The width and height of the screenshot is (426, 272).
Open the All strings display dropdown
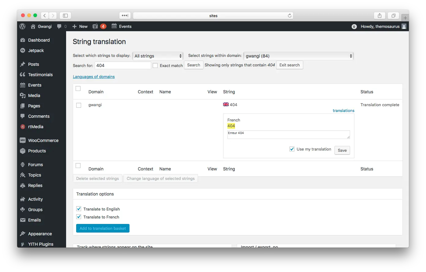(x=158, y=56)
